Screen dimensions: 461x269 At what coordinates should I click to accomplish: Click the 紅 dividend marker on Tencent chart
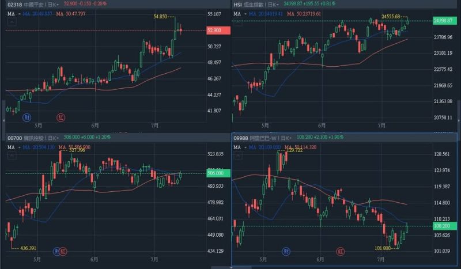(63, 251)
